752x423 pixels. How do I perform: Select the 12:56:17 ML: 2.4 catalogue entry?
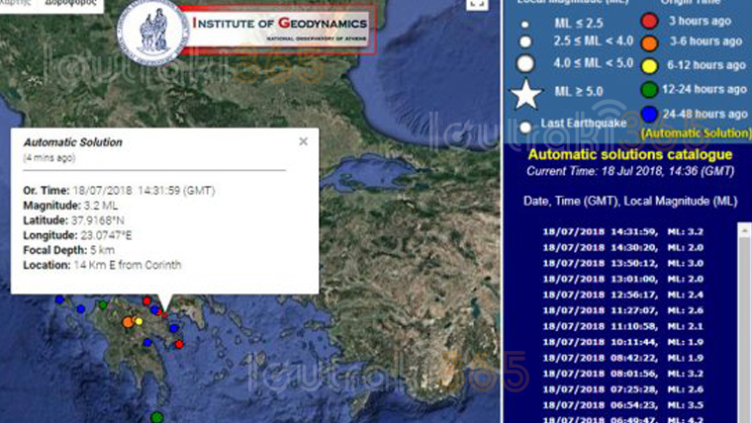click(622, 296)
